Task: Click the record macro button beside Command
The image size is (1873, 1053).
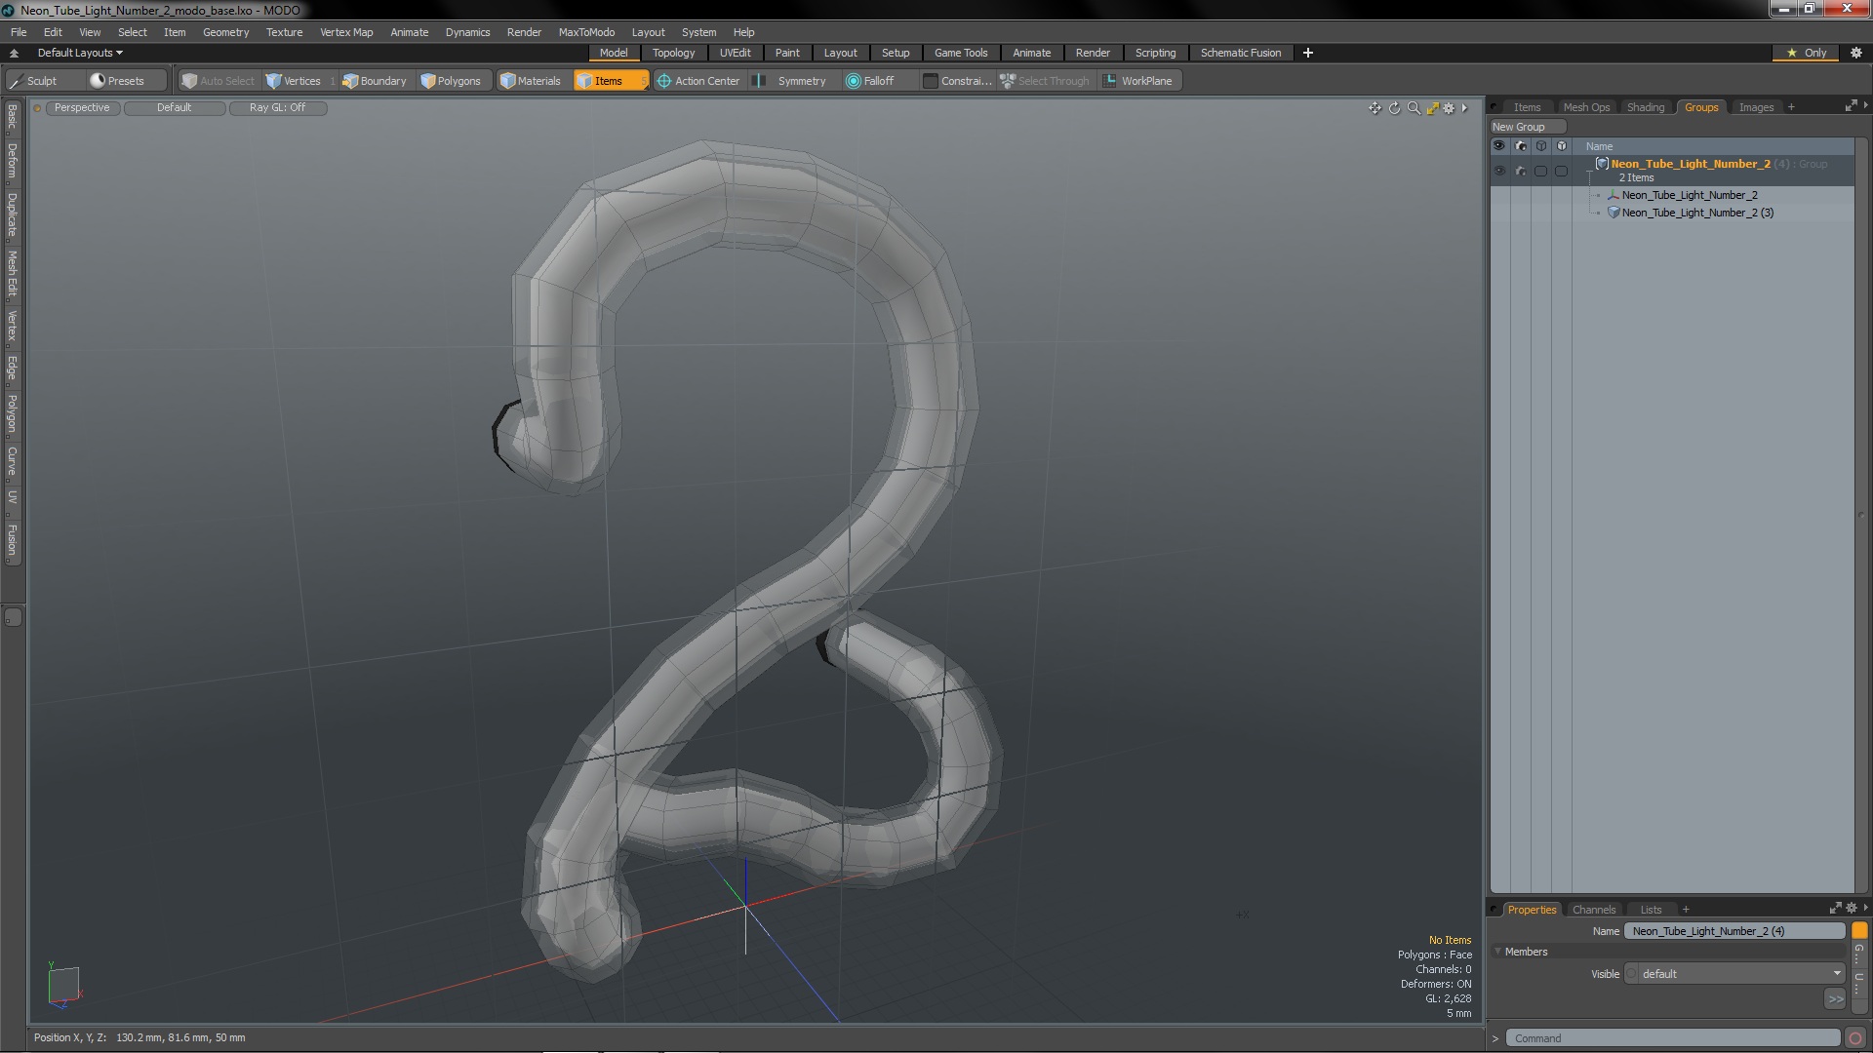Action: click(1855, 1038)
